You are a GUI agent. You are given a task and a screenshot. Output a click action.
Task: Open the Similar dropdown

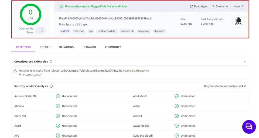[220, 6]
